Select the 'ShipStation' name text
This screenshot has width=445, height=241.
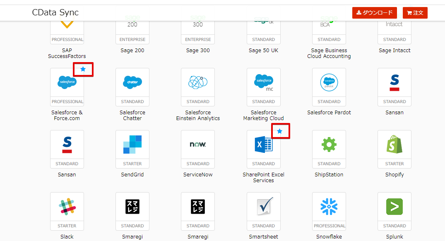tap(329, 175)
